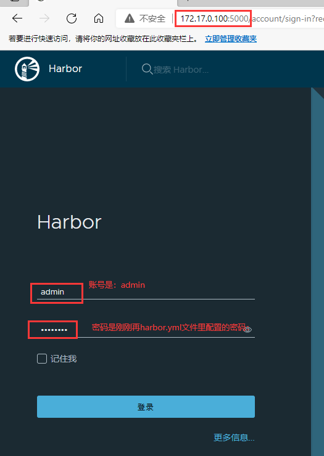Viewport: 324px width, 456px height.
Task: Click the large Harbor title on the login form
Action: tap(69, 222)
